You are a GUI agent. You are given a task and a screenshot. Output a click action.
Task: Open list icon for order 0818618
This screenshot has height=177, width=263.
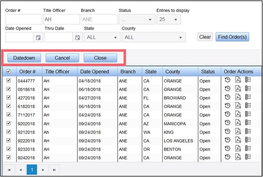click(x=248, y=88)
